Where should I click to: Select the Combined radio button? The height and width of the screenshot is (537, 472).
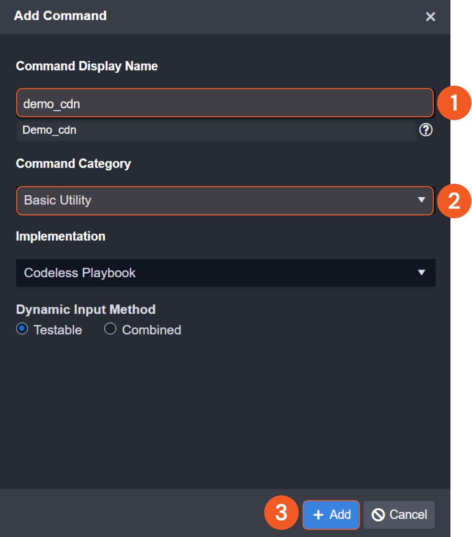tap(110, 329)
